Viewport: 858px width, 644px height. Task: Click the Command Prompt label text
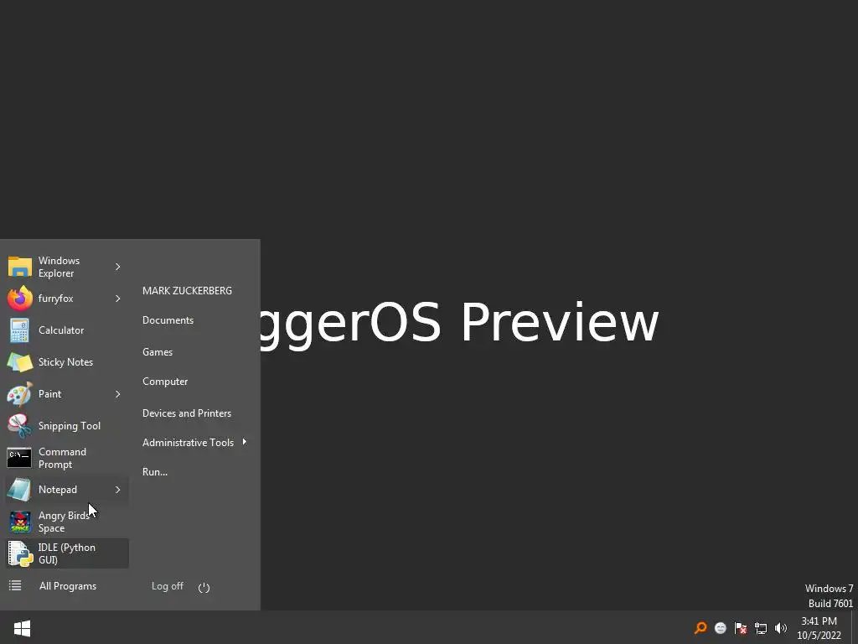62,458
